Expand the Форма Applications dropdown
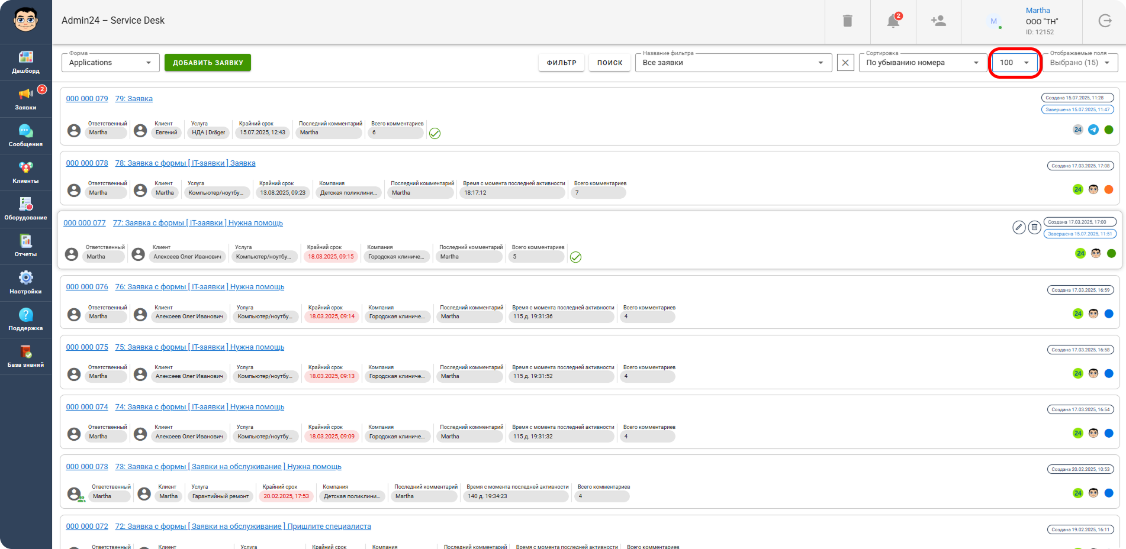1126x549 pixels. [111, 63]
